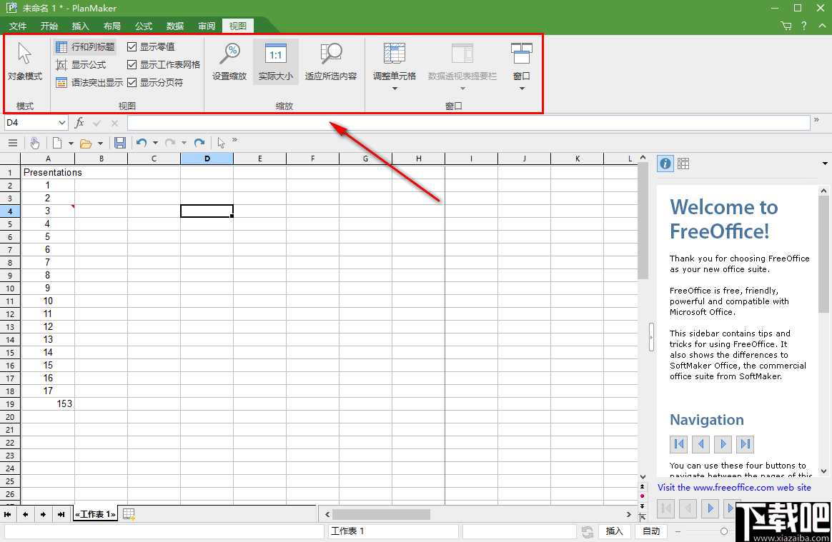Enable 行和列标题 display
832x542 pixels.
tap(61, 46)
